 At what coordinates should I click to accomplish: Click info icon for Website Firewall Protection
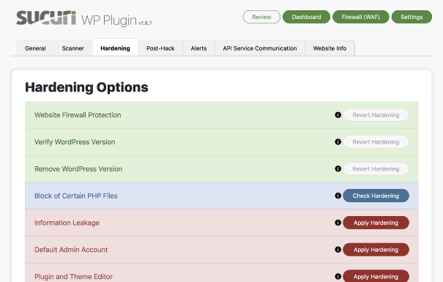pyautogui.click(x=338, y=115)
